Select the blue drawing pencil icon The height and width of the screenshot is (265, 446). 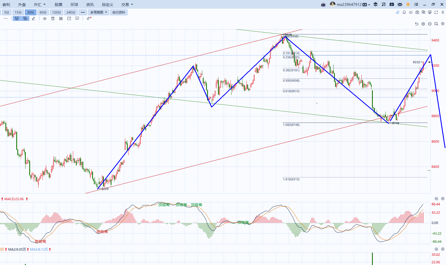click(x=398, y=12)
